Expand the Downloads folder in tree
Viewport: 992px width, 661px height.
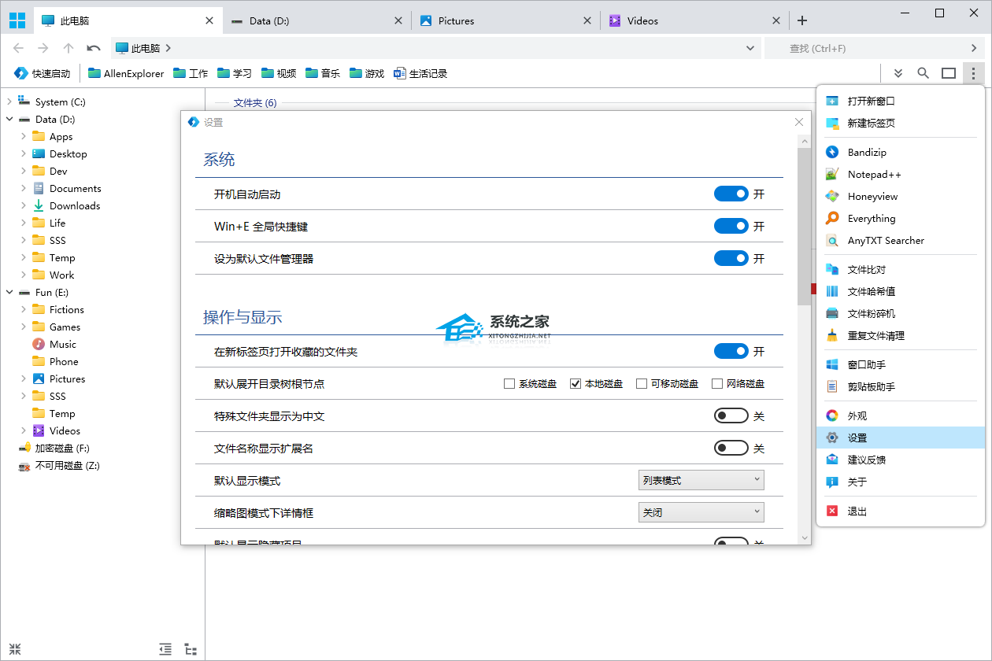[x=24, y=205]
